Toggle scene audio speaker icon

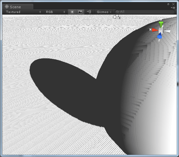(89, 12)
